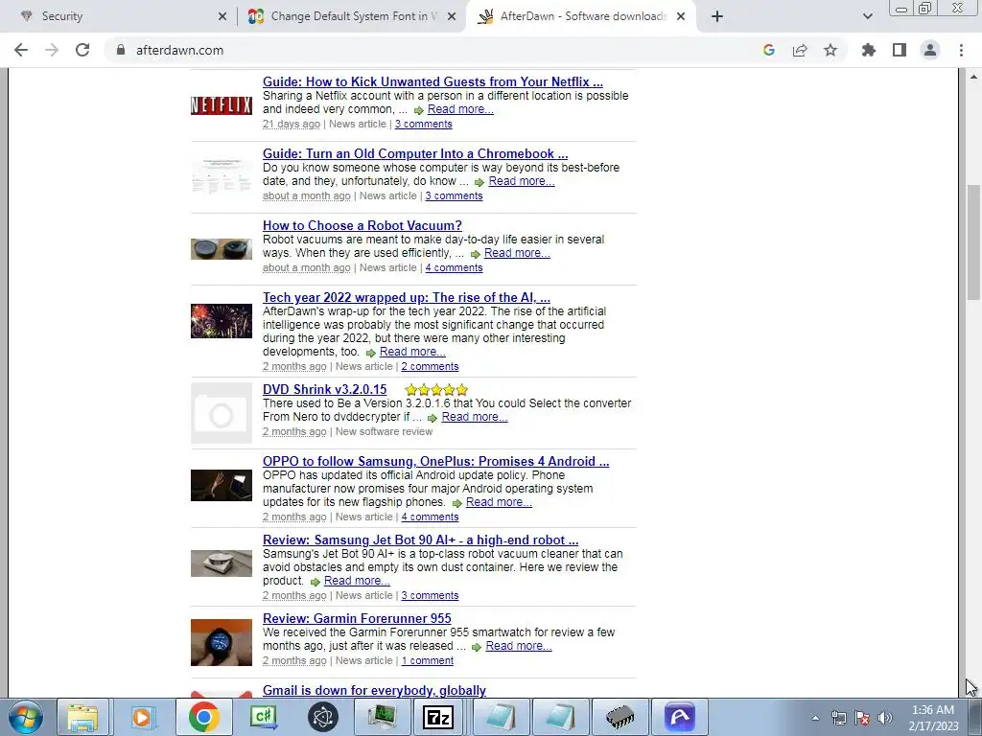Screen dimensions: 982x736
Task: Open the chip-shaped taskbar application
Action: click(x=620, y=717)
